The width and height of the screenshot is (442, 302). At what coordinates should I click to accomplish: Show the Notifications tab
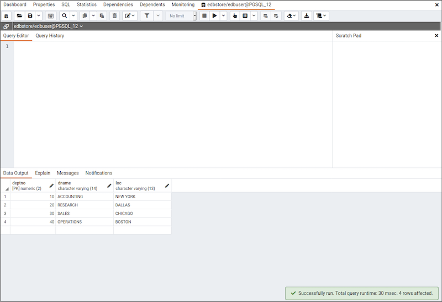(x=99, y=173)
